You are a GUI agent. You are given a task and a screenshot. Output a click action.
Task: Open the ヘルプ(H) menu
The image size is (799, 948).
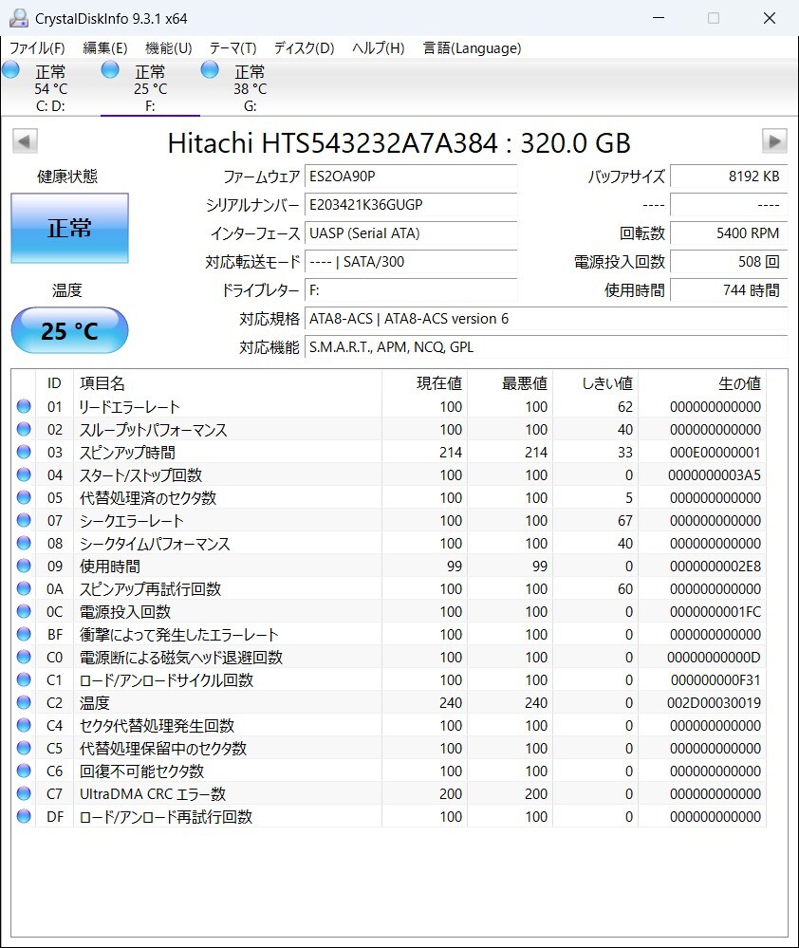click(379, 47)
